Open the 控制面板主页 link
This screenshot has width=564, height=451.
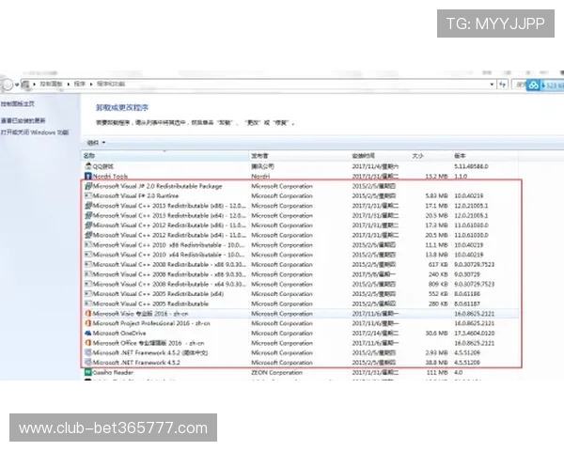point(17,103)
